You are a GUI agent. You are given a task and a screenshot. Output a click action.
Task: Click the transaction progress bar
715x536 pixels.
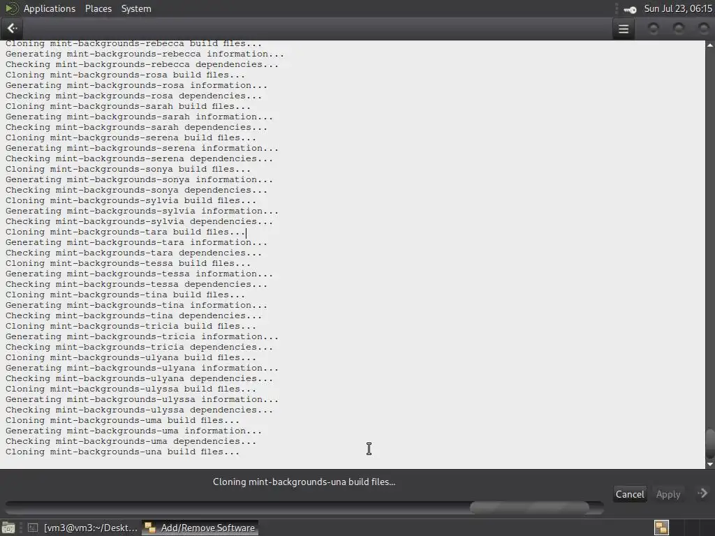pyautogui.click(x=304, y=507)
